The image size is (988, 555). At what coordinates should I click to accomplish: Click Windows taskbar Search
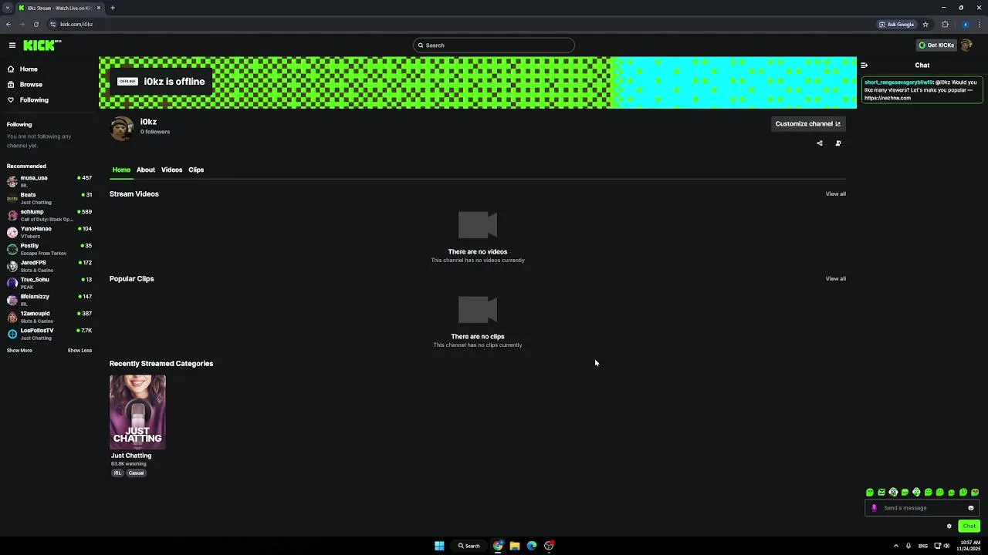point(469,546)
